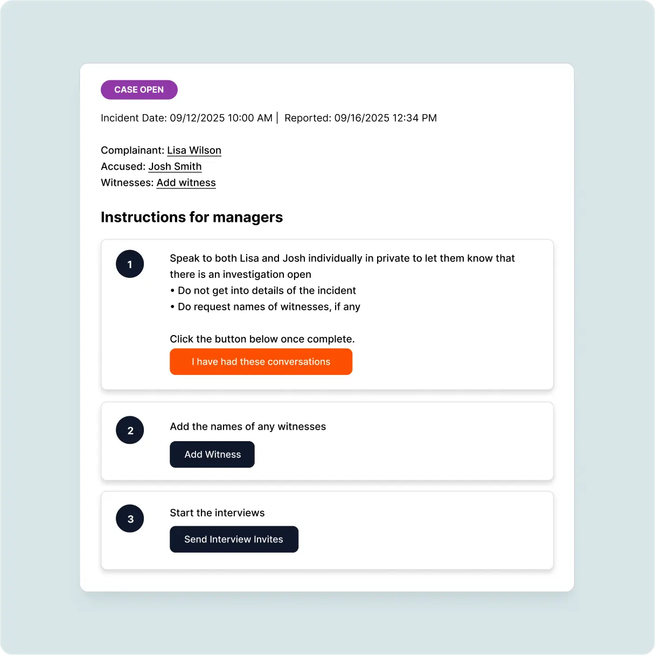Viewport: 655px width, 655px height.
Task: Click the Add witness link
Action: click(186, 183)
